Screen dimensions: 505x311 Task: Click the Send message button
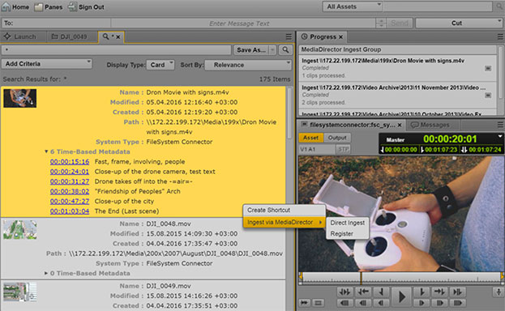pos(400,23)
